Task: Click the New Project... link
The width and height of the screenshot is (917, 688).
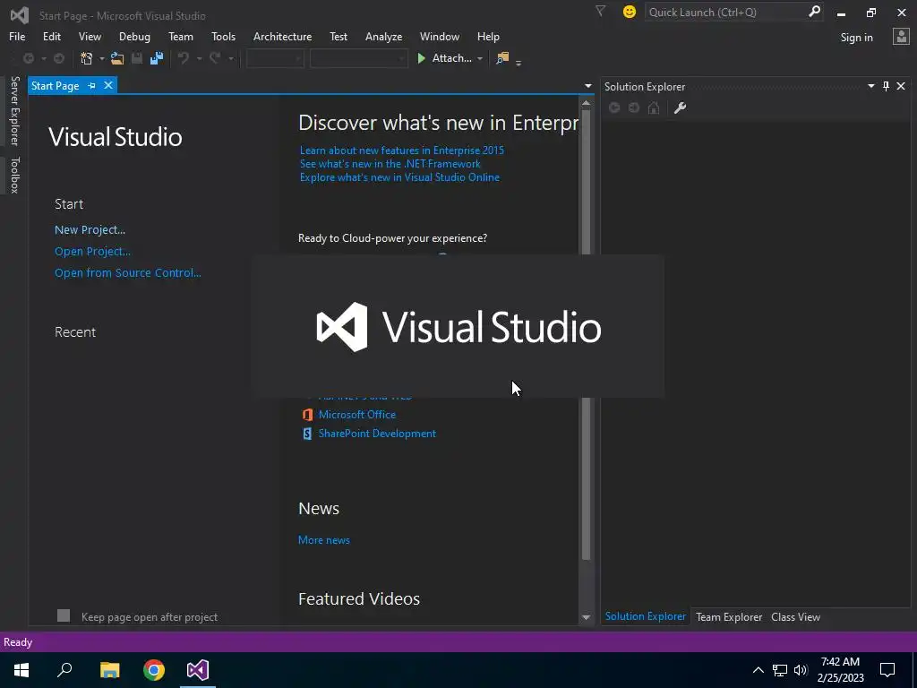Action: coord(90,230)
